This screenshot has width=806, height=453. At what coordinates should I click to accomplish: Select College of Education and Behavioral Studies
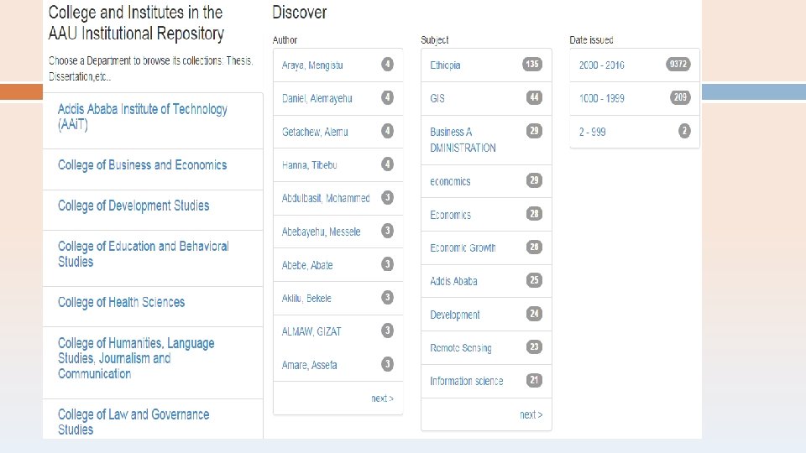[143, 253]
